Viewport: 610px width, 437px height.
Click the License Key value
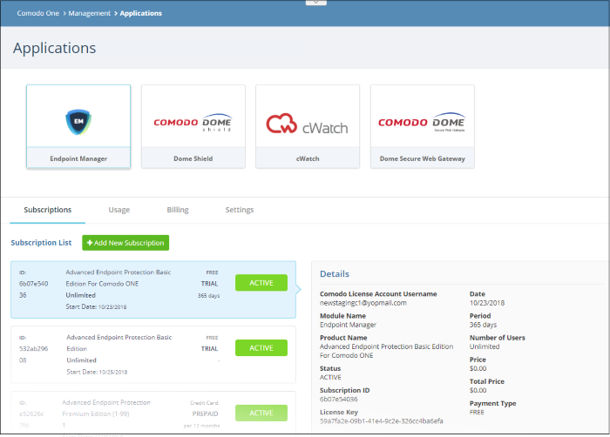(x=382, y=421)
